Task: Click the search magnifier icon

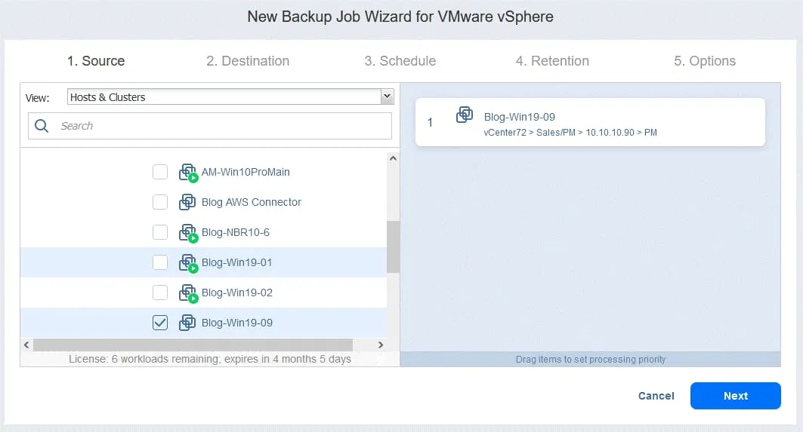Action: pos(42,126)
